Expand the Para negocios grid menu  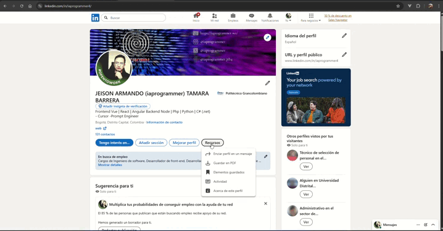[311, 17]
